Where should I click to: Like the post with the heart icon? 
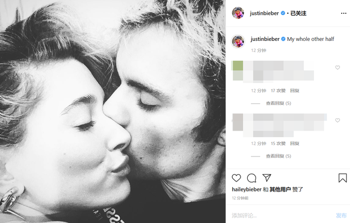[236, 178]
